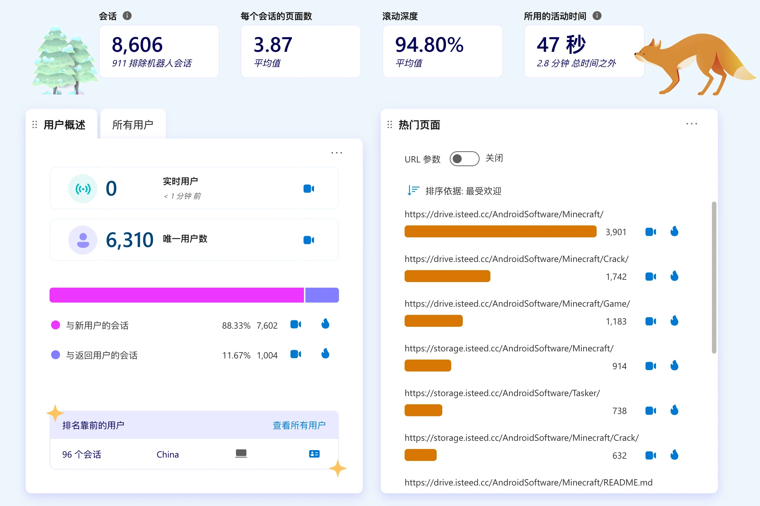Image resolution: width=760 pixels, height=506 pixels.
Task: Click the magenta new users bar segment
Action: point(176,295)
